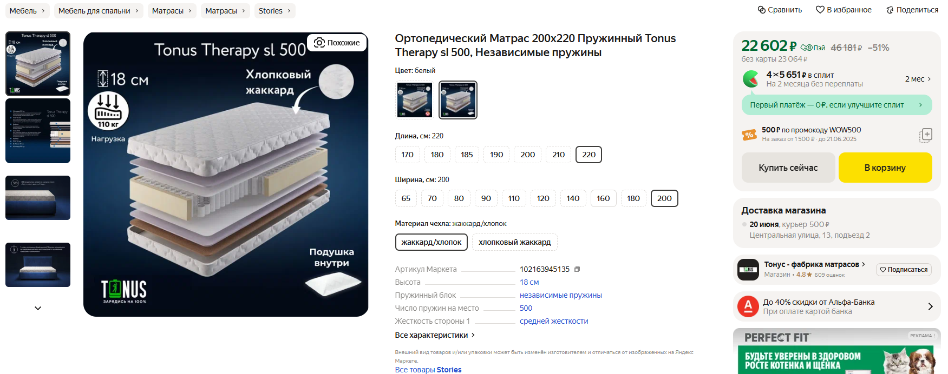Click Alfa-Bank red logo icon
948x374 pixels.
[x=748, y=306]
